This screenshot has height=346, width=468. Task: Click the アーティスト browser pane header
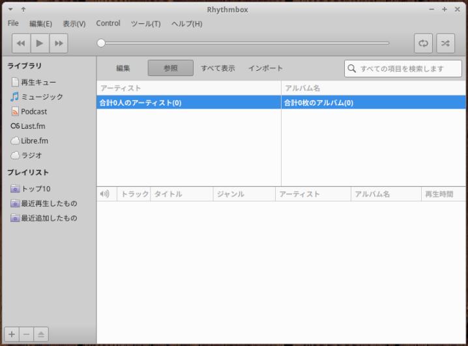point(188,88)
